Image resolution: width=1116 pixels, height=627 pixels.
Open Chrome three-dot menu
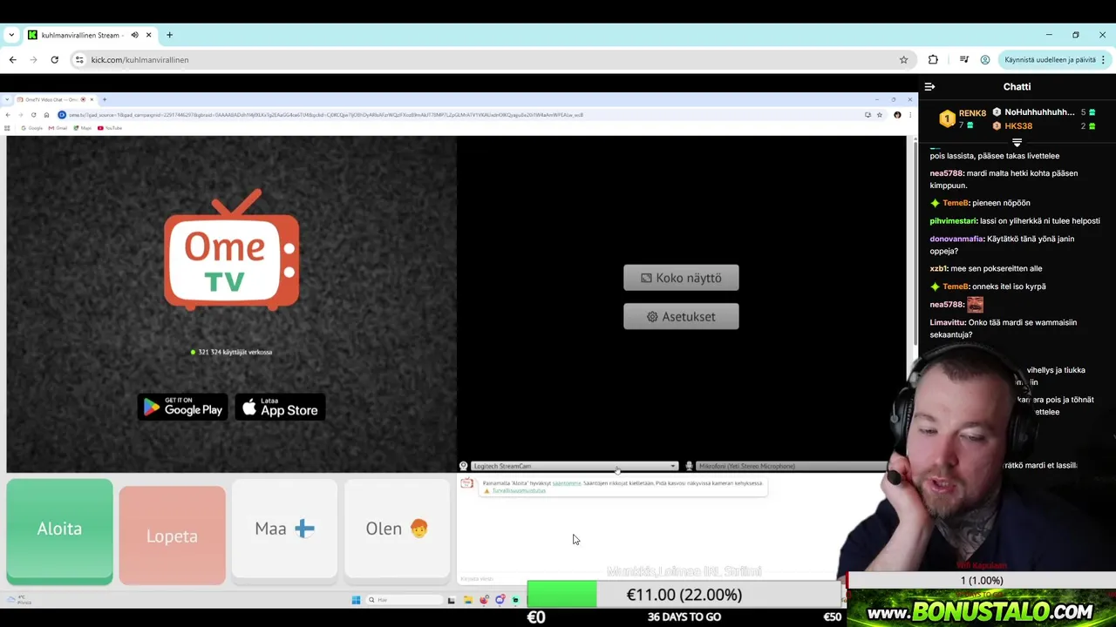pyautogui.click(x=1103, y=60)
